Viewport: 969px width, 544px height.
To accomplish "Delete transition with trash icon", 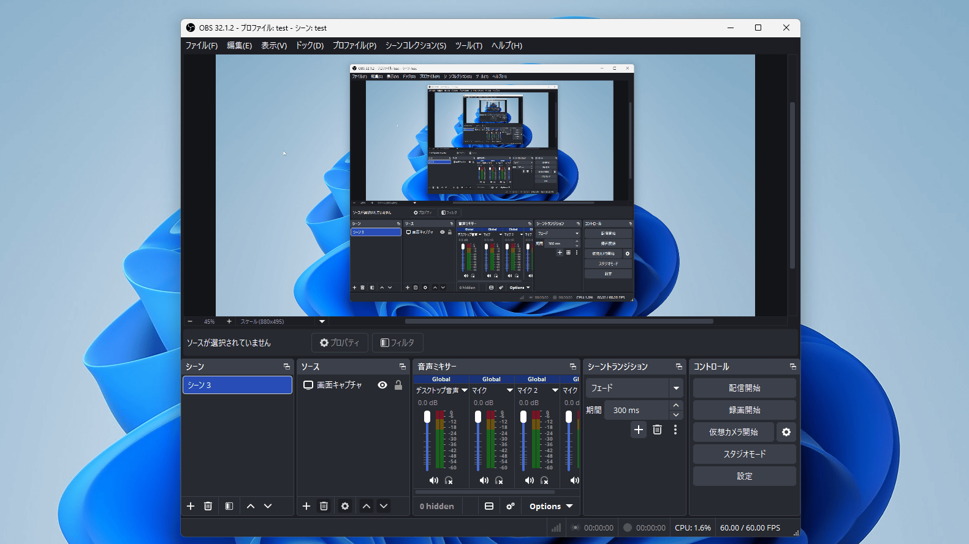I will pos(657,430).
